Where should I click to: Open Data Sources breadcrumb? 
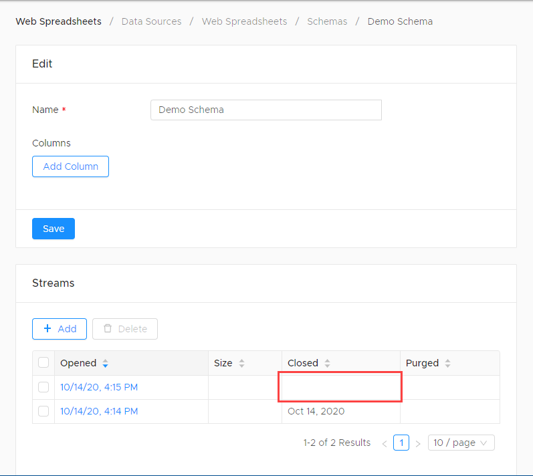click(151, 21)
